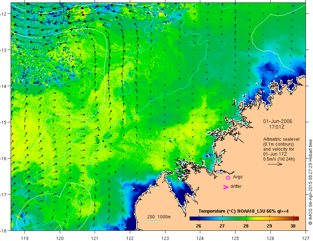Click the '0.5m/s (1kt 24h)' scale text

(x=279, y=159)
